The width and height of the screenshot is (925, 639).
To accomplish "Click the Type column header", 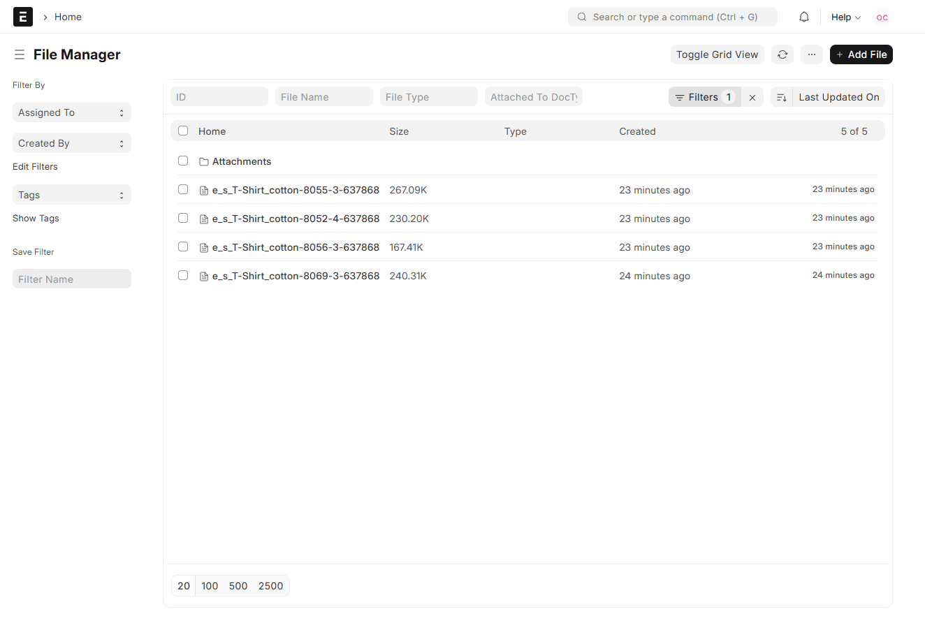I will pos(516,131).
